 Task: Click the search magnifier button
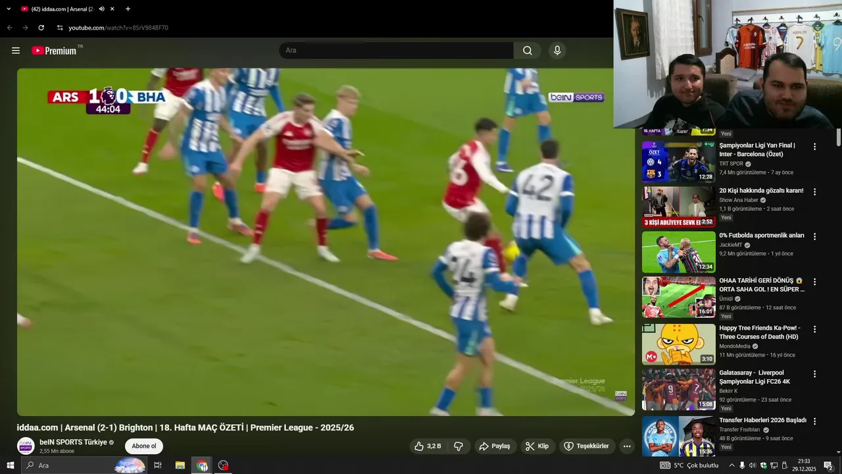point(528,51)
